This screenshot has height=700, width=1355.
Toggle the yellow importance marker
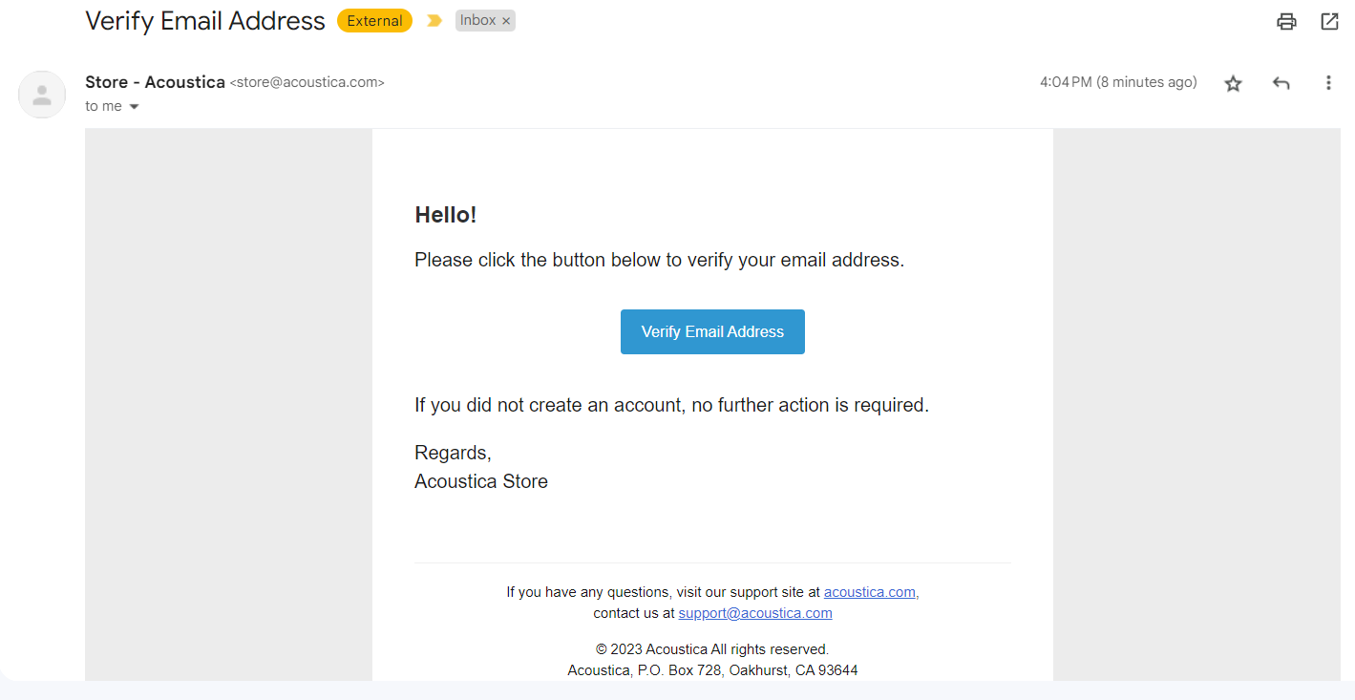434,20
